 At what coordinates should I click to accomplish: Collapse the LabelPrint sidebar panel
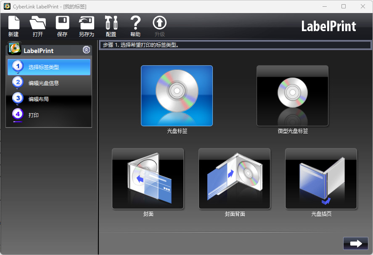86,50
